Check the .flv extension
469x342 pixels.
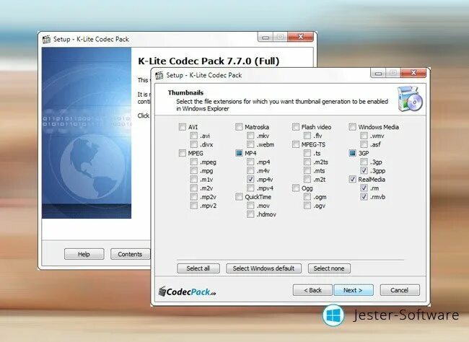click(307, 136)
